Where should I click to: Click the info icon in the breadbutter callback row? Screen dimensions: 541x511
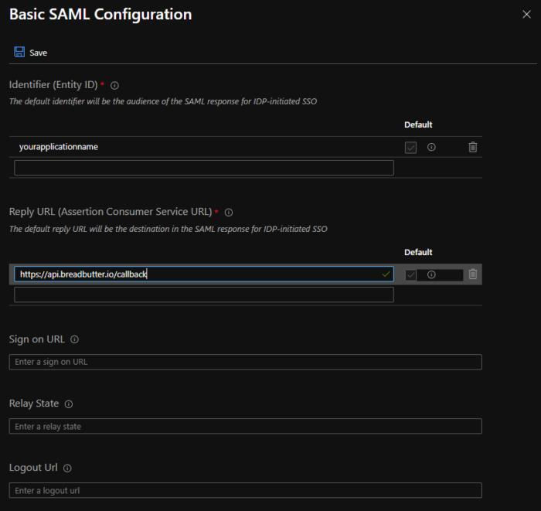[x=431, y=274]
